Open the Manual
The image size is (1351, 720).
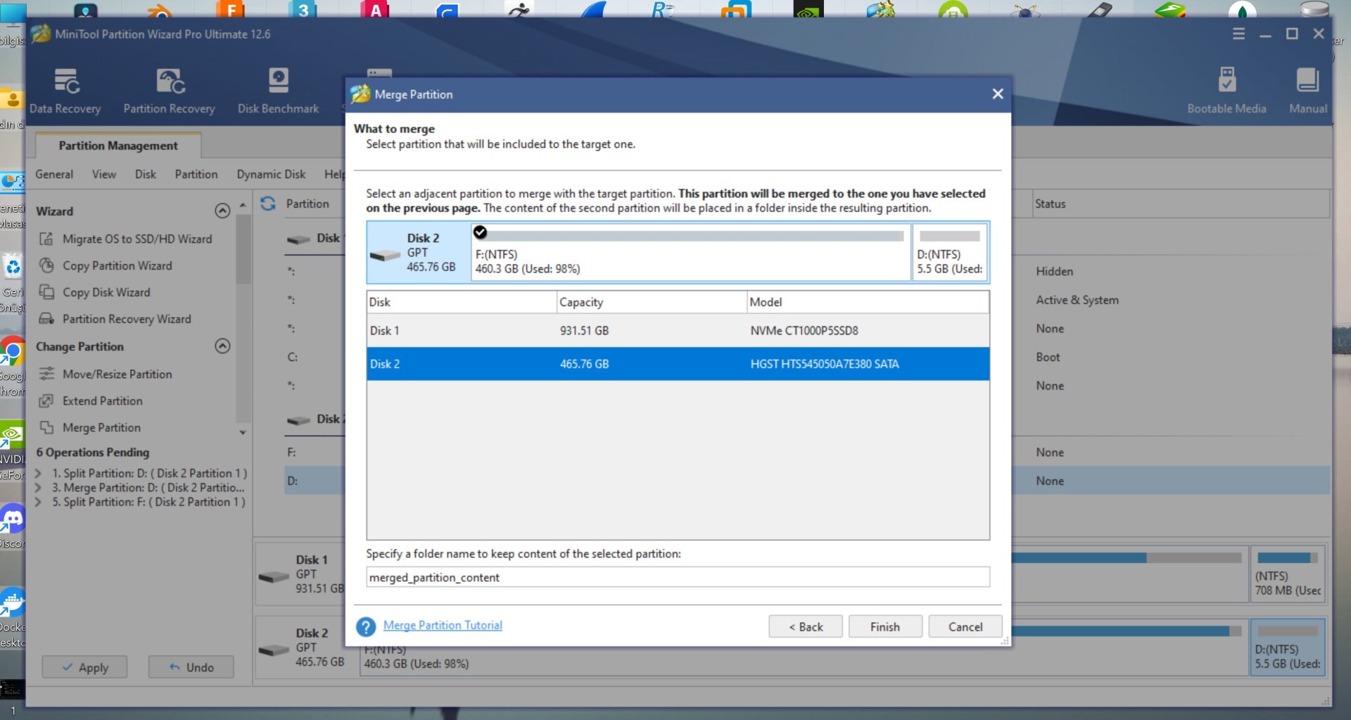1308,91
